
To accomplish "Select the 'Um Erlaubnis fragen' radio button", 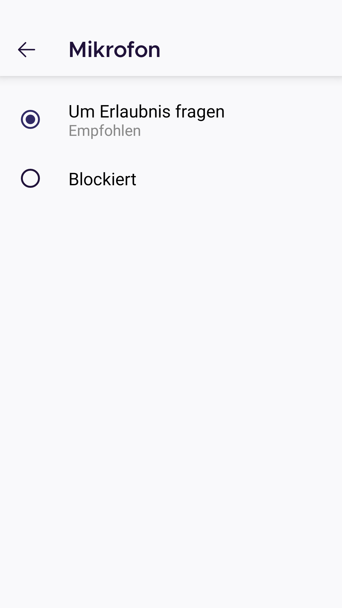I will pyautogui.click(x=30, y=119).
